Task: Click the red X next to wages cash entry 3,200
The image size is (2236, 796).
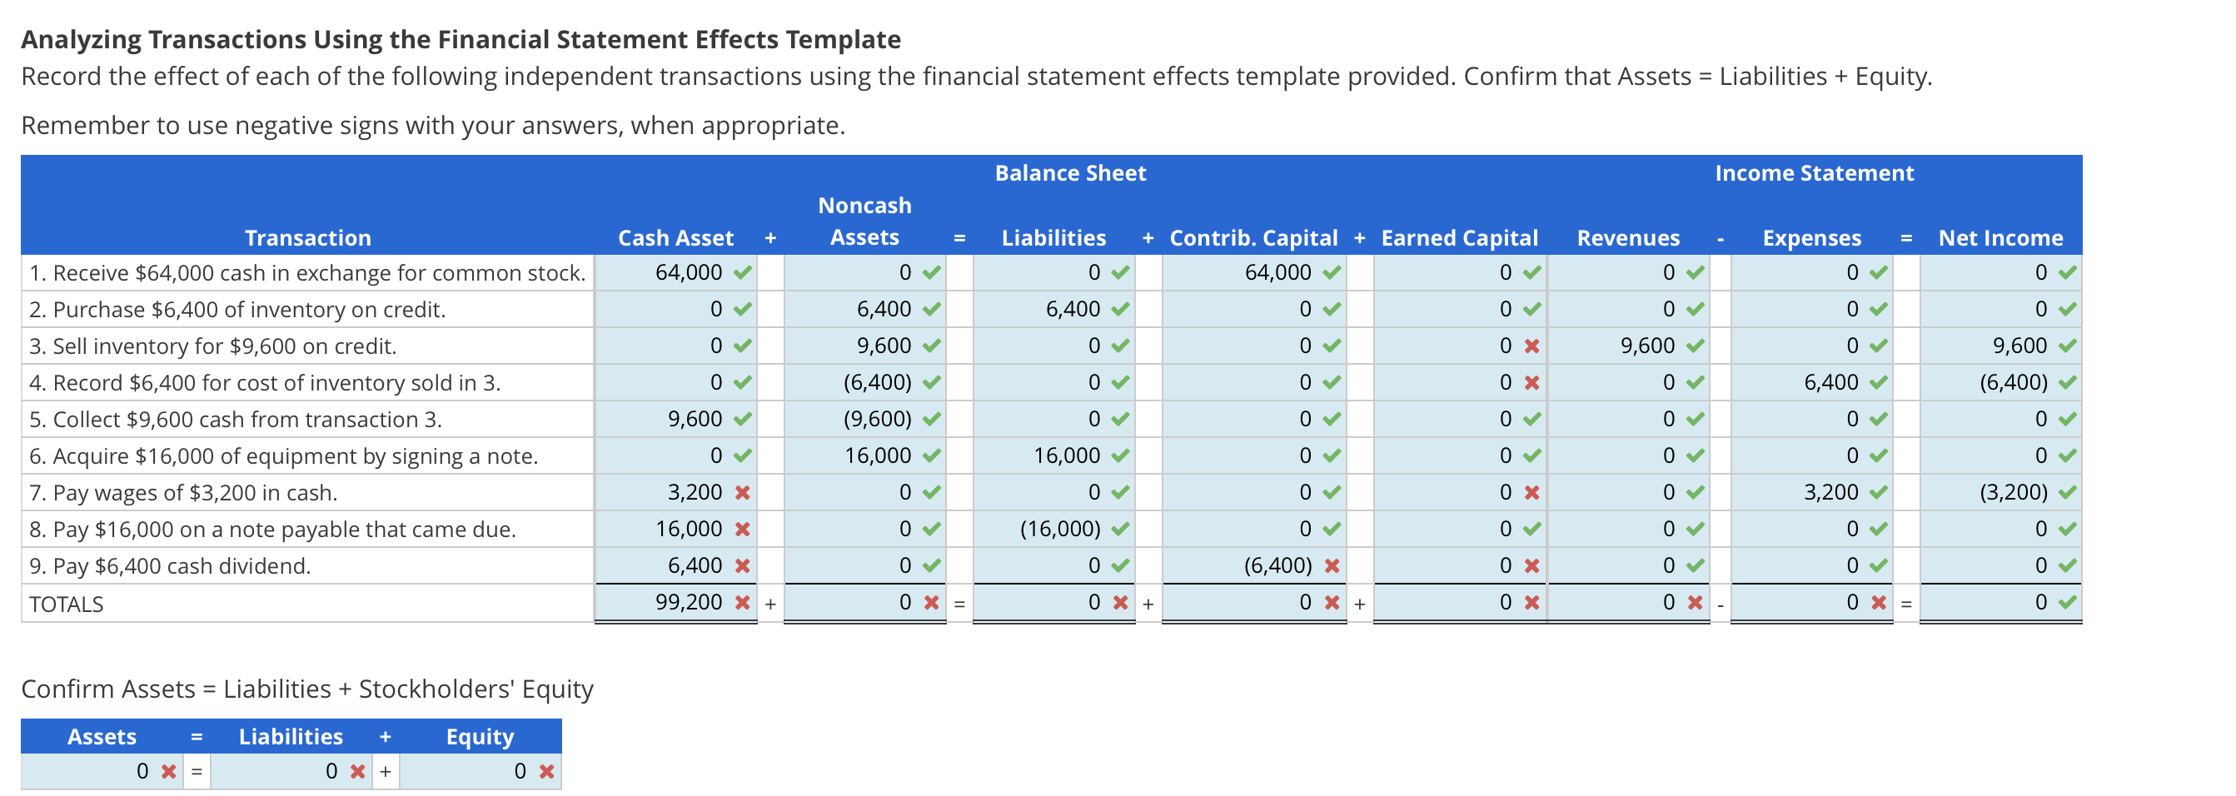Action: click(743, 491)
